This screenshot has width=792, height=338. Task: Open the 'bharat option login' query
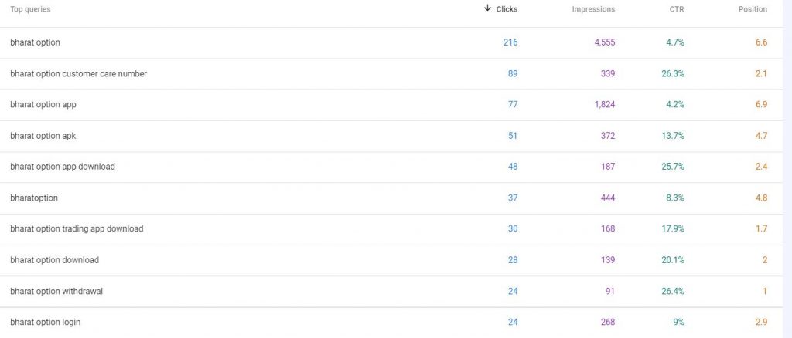point(391,323)
